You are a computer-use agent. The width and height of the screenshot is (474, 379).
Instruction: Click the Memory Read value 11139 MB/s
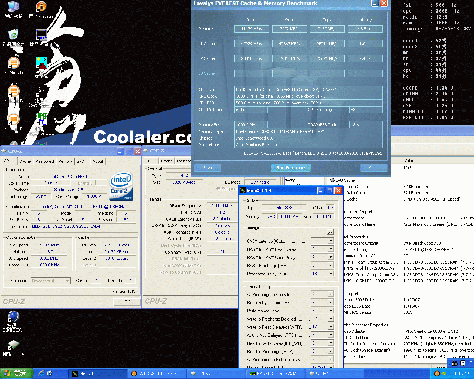[x=251, y=29]
